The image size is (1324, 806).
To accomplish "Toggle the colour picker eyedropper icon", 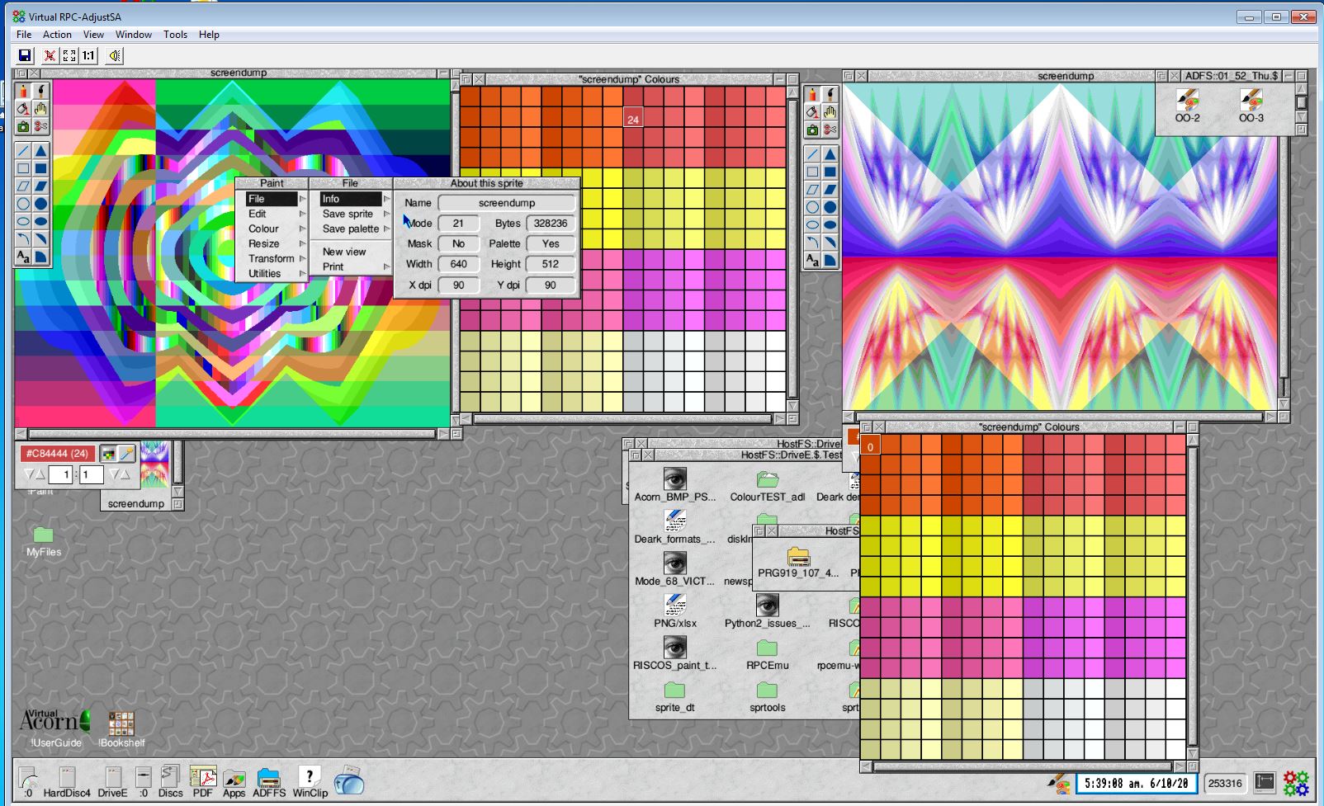I will click(125, 454).
